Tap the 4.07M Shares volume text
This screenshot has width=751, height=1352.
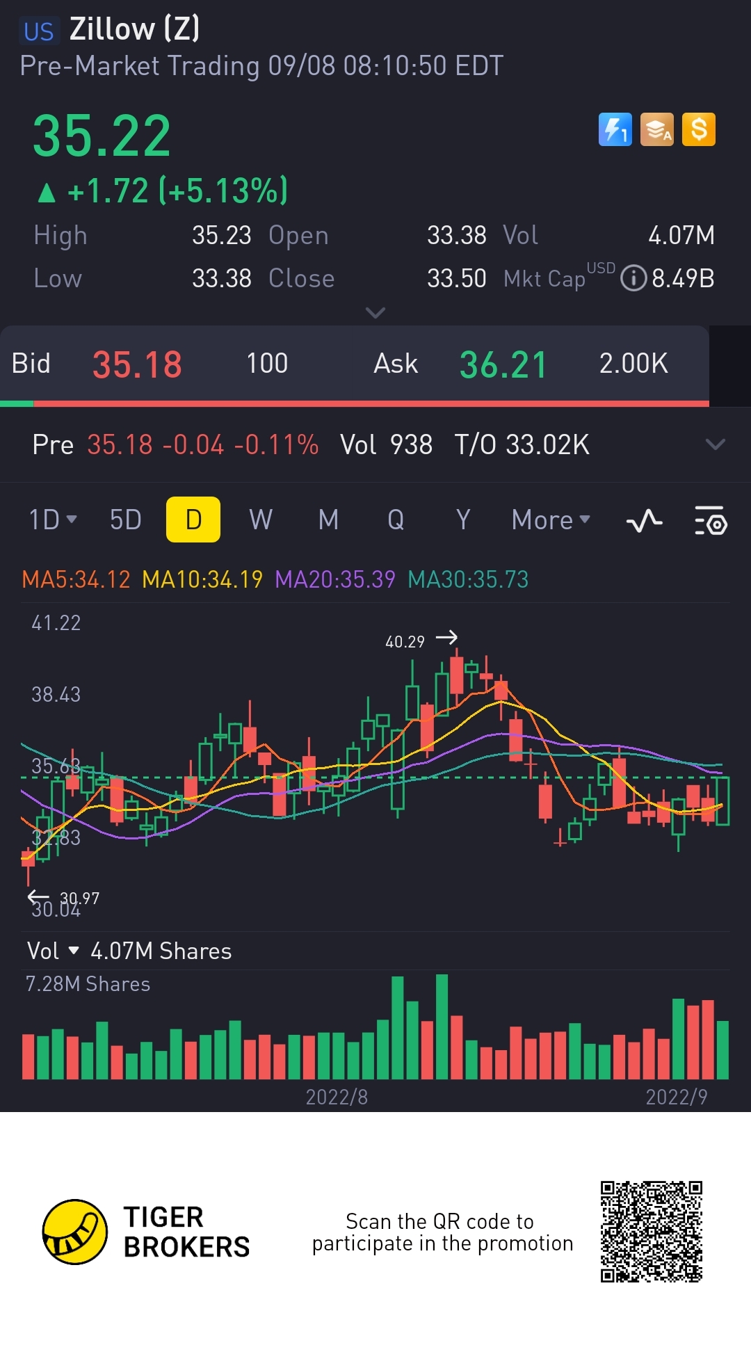click(161, 951)
